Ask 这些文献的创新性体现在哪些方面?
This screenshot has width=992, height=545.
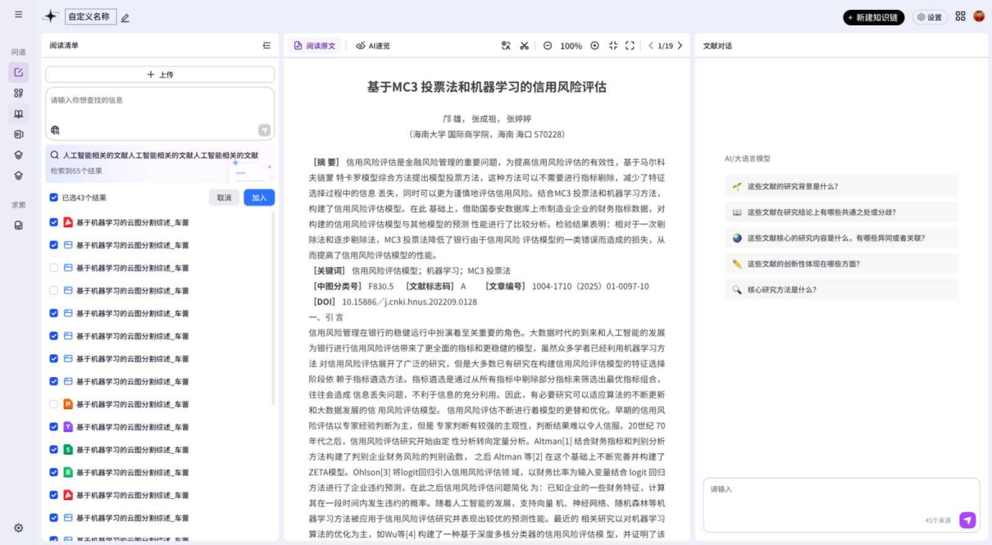[x=841, y=264]
